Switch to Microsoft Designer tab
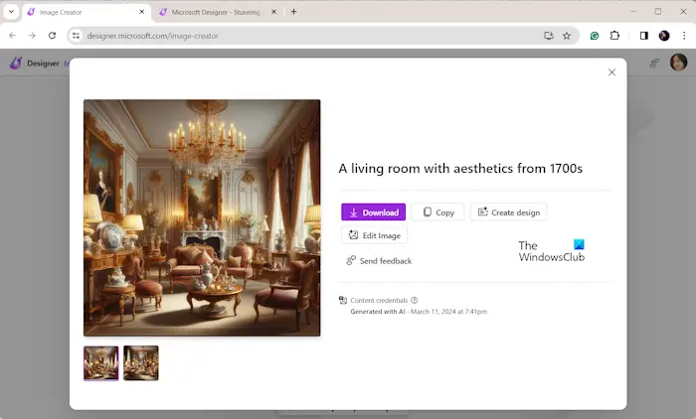 pos(216,13)
